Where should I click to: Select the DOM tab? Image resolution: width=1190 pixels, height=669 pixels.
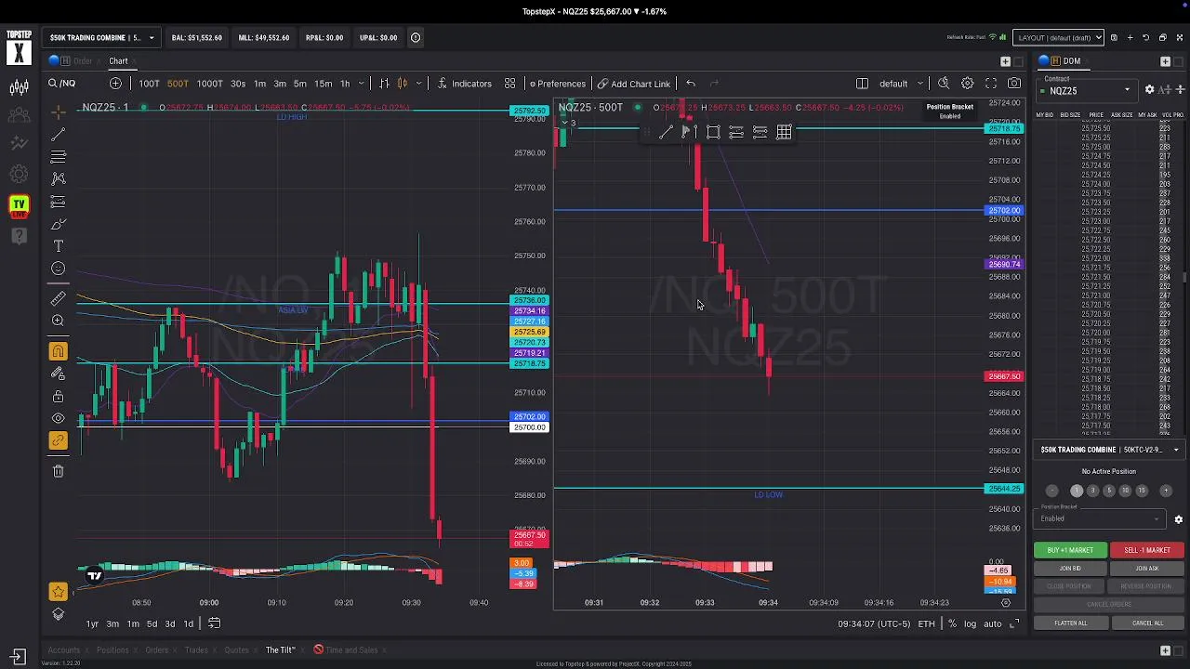click(1072, 61)
